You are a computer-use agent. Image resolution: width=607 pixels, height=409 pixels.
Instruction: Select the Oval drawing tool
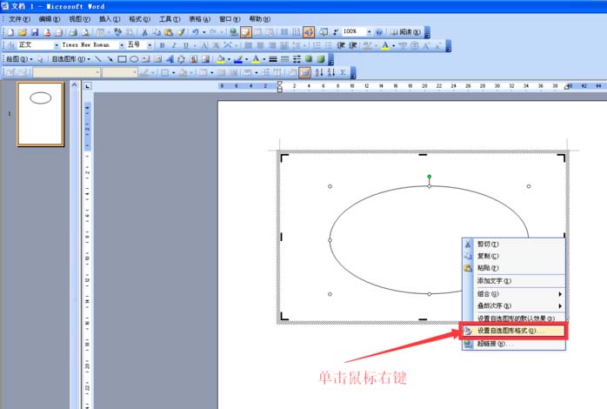[134, 59]
